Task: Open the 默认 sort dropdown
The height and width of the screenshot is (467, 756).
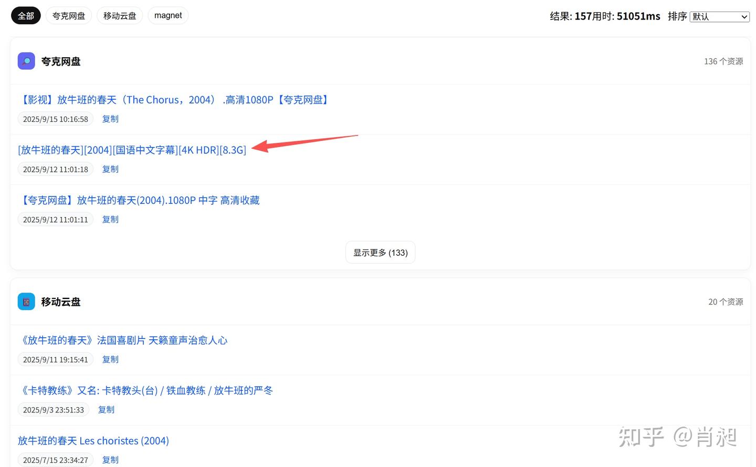Action: click(719, 16)
